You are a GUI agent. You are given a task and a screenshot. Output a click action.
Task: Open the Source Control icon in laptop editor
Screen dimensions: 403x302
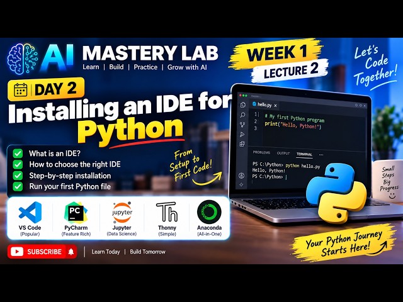tap(242, 125)
